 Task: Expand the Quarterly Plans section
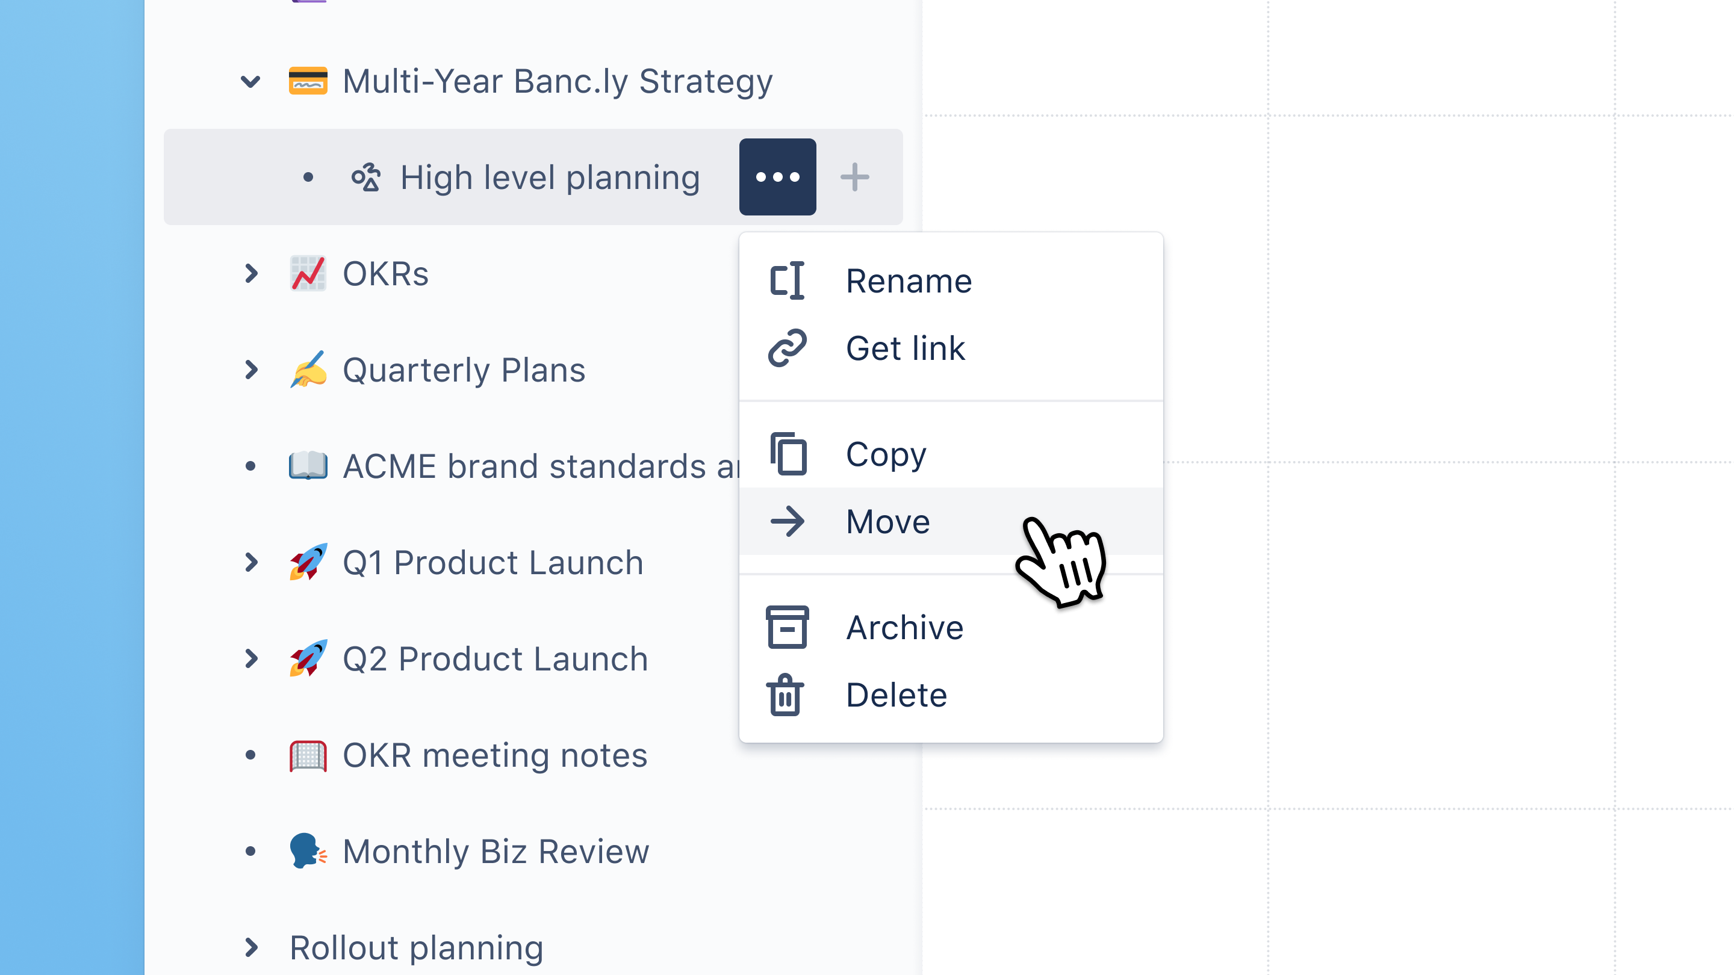[250, 370]
